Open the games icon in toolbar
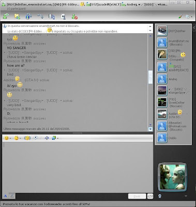The image size is (196, 207). pos(63,17)
